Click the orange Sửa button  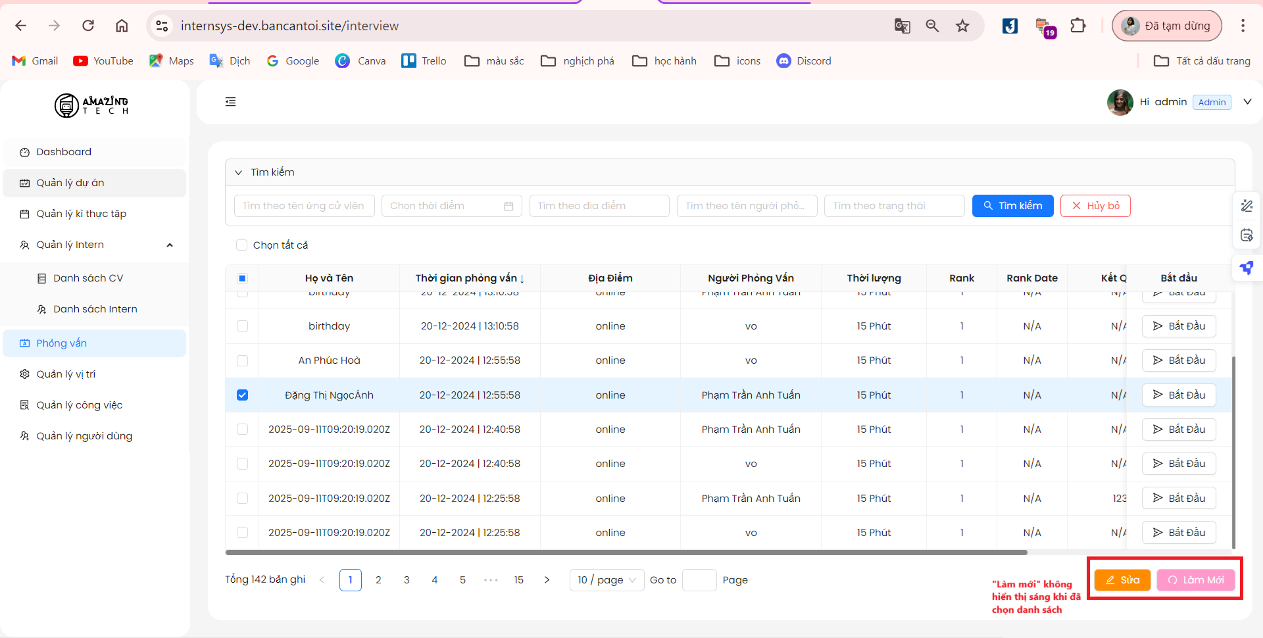(1122, 580)
